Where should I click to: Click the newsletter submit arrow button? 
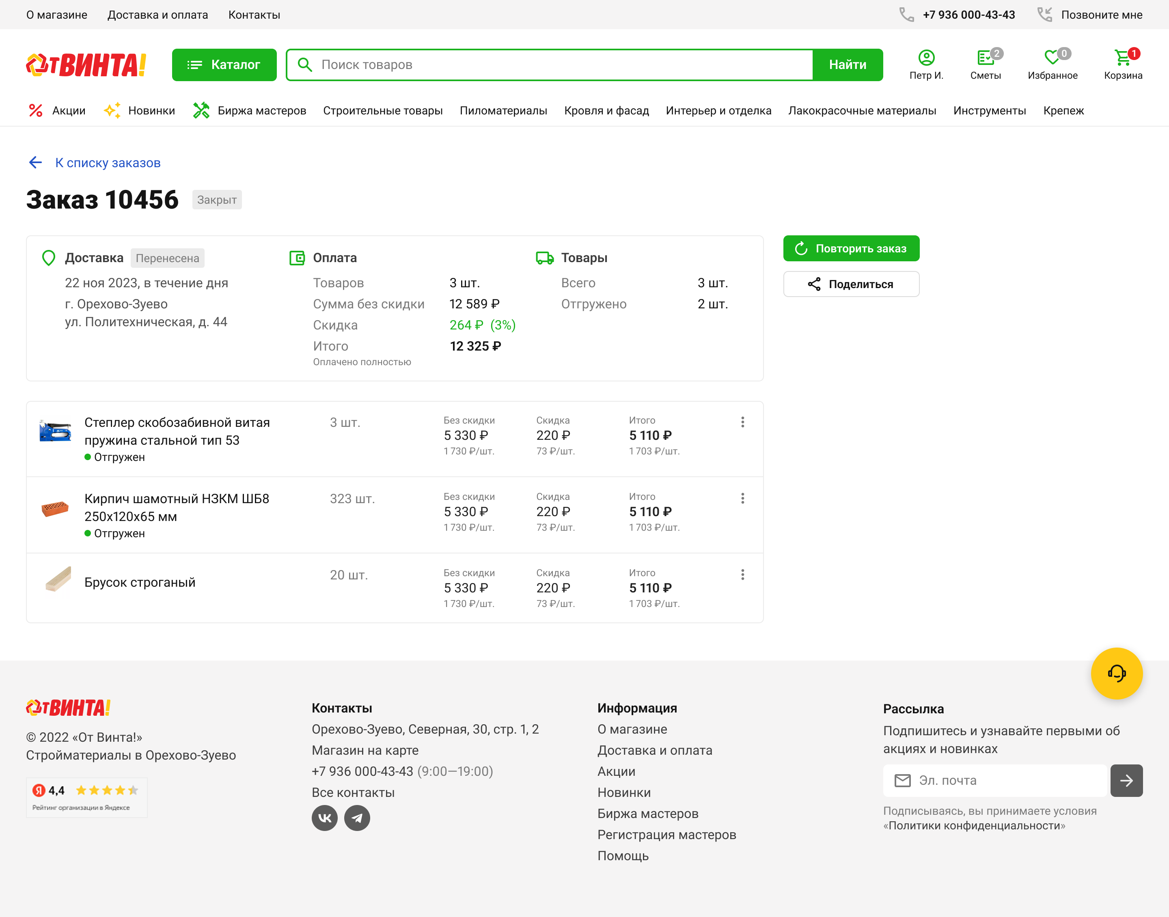[x=1126, y=780]
